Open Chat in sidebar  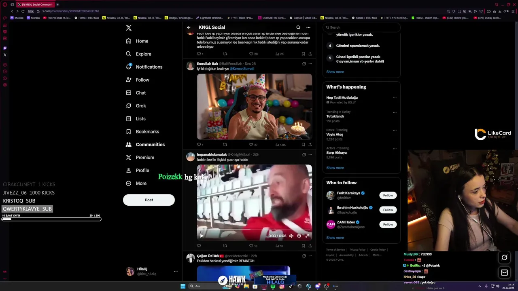(x=136, y=93)
